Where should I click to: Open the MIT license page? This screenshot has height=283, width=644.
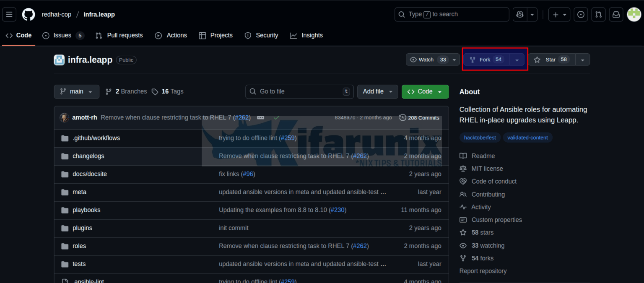[486, 168]
